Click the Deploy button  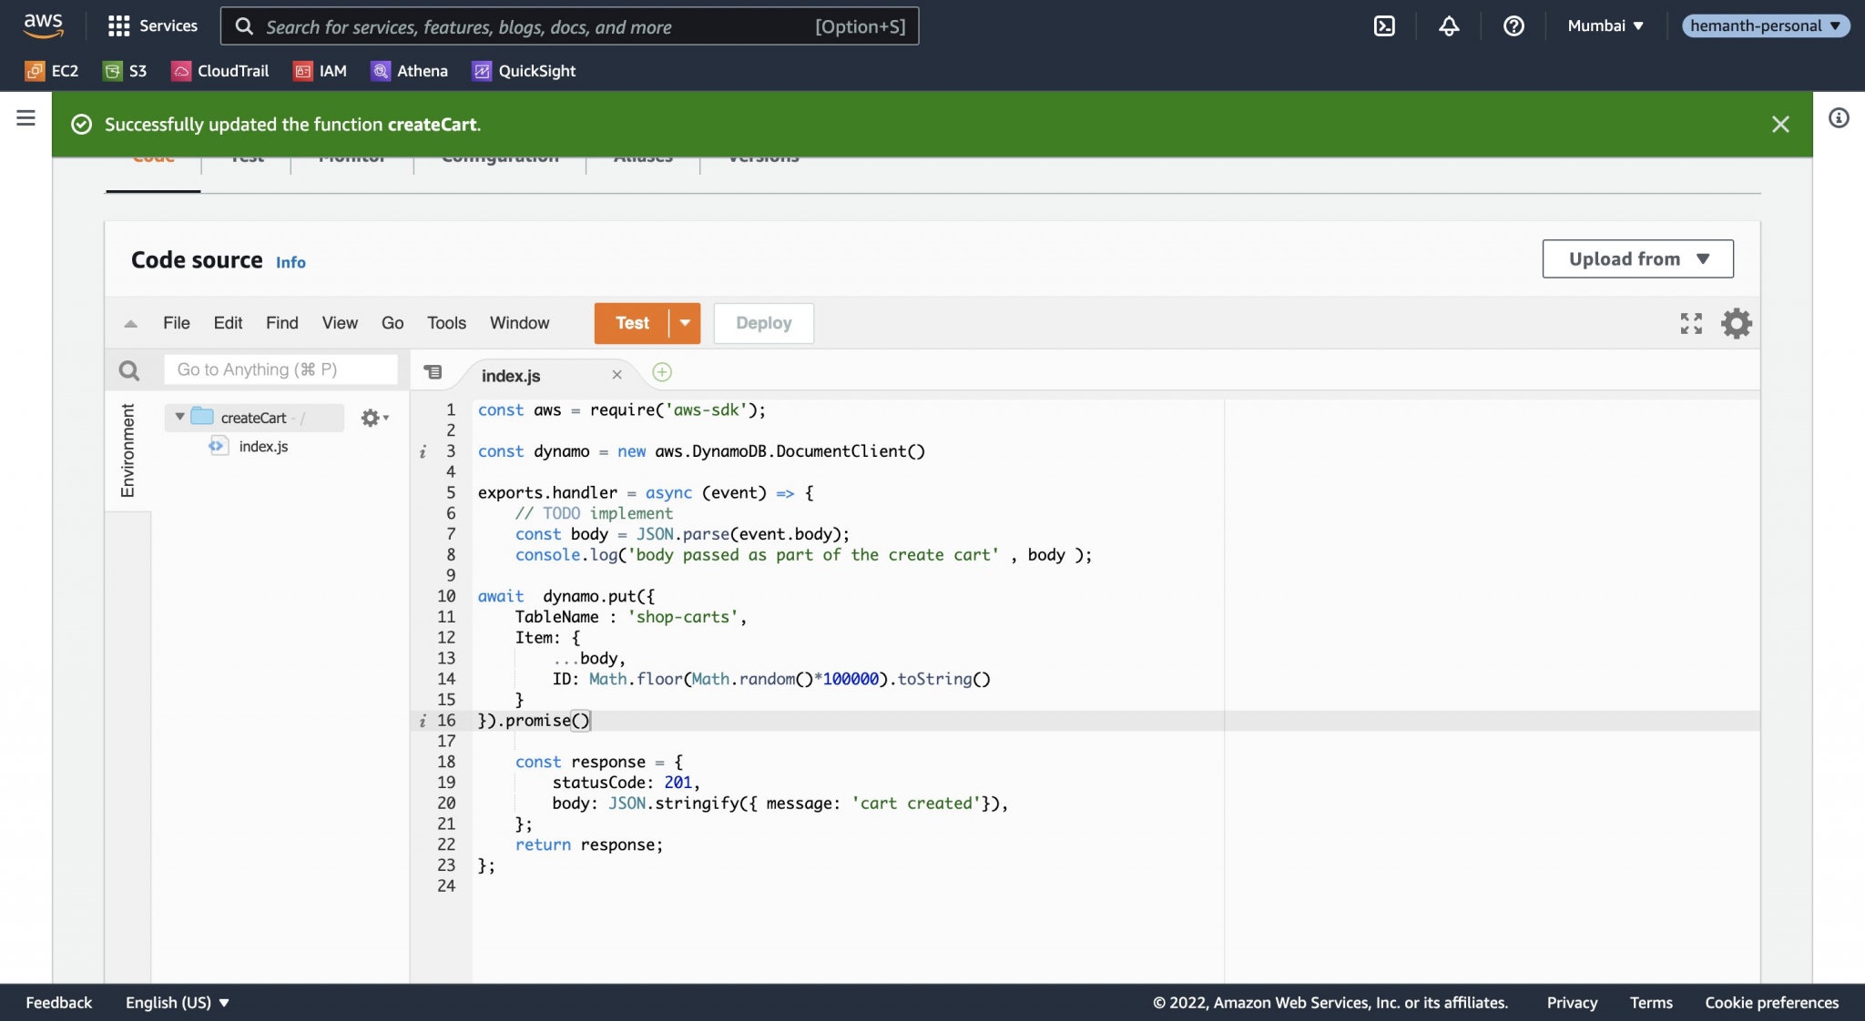[763, 323]
